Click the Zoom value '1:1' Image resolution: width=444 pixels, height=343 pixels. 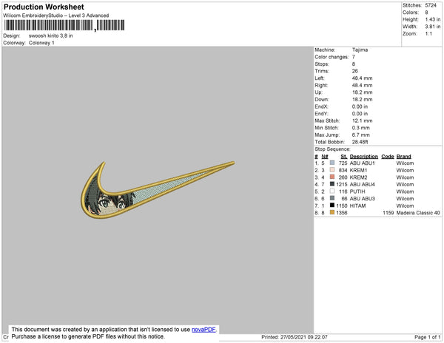tap(428, 34)
